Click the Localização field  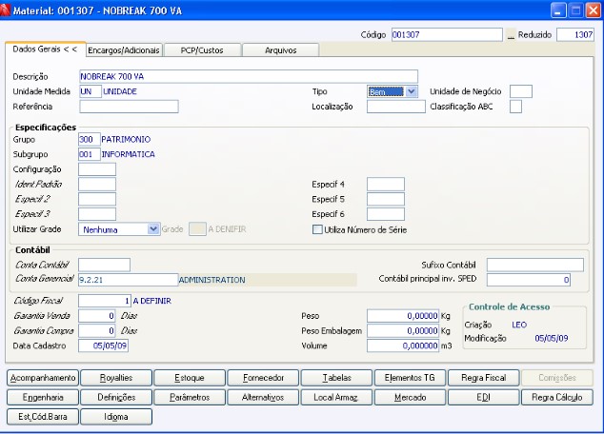click(x=396, y=107)
